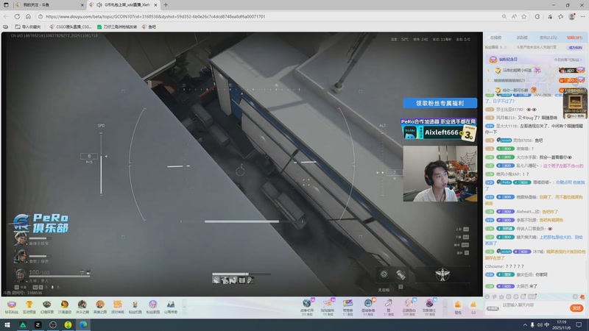Click the rank 2 fan entry
Viewport: 589px width, 331px height.
click(535, 80)
